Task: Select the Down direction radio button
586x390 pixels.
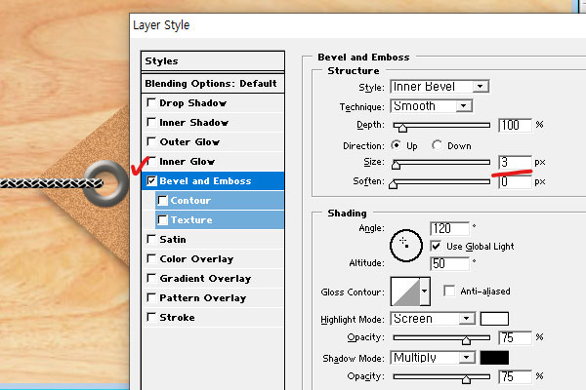Action: point(437,145)
